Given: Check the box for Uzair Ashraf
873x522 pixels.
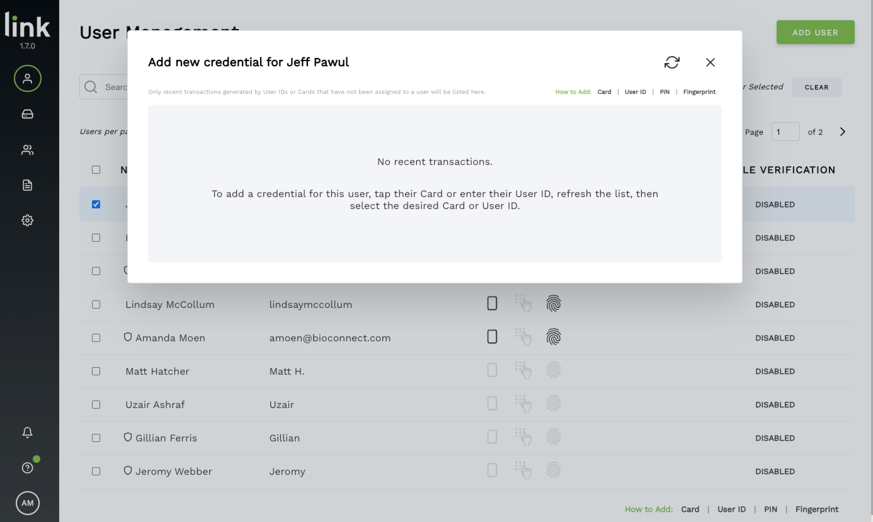Looking at the screenshot, I should 96,405.
